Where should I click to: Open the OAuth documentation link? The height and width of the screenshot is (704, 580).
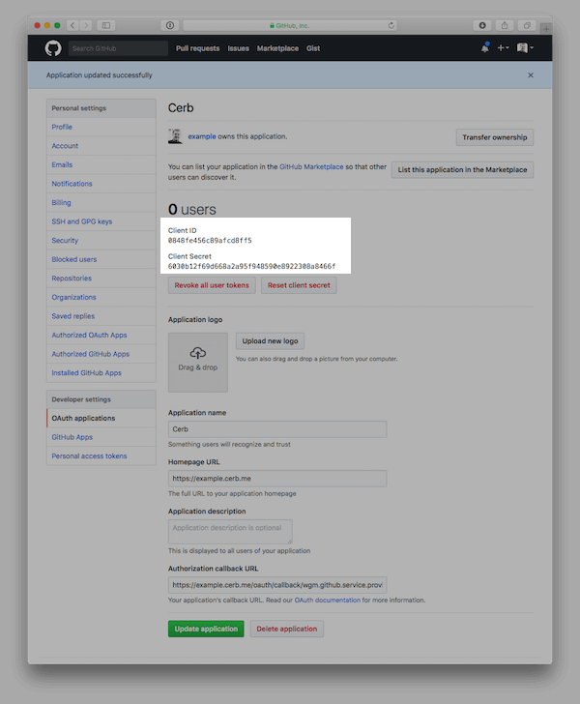pyautogui.click(x=328, y=600)
